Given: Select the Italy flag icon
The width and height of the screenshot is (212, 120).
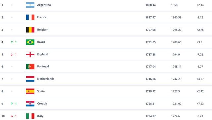Looking at the screenshot, I should [30, 116].
